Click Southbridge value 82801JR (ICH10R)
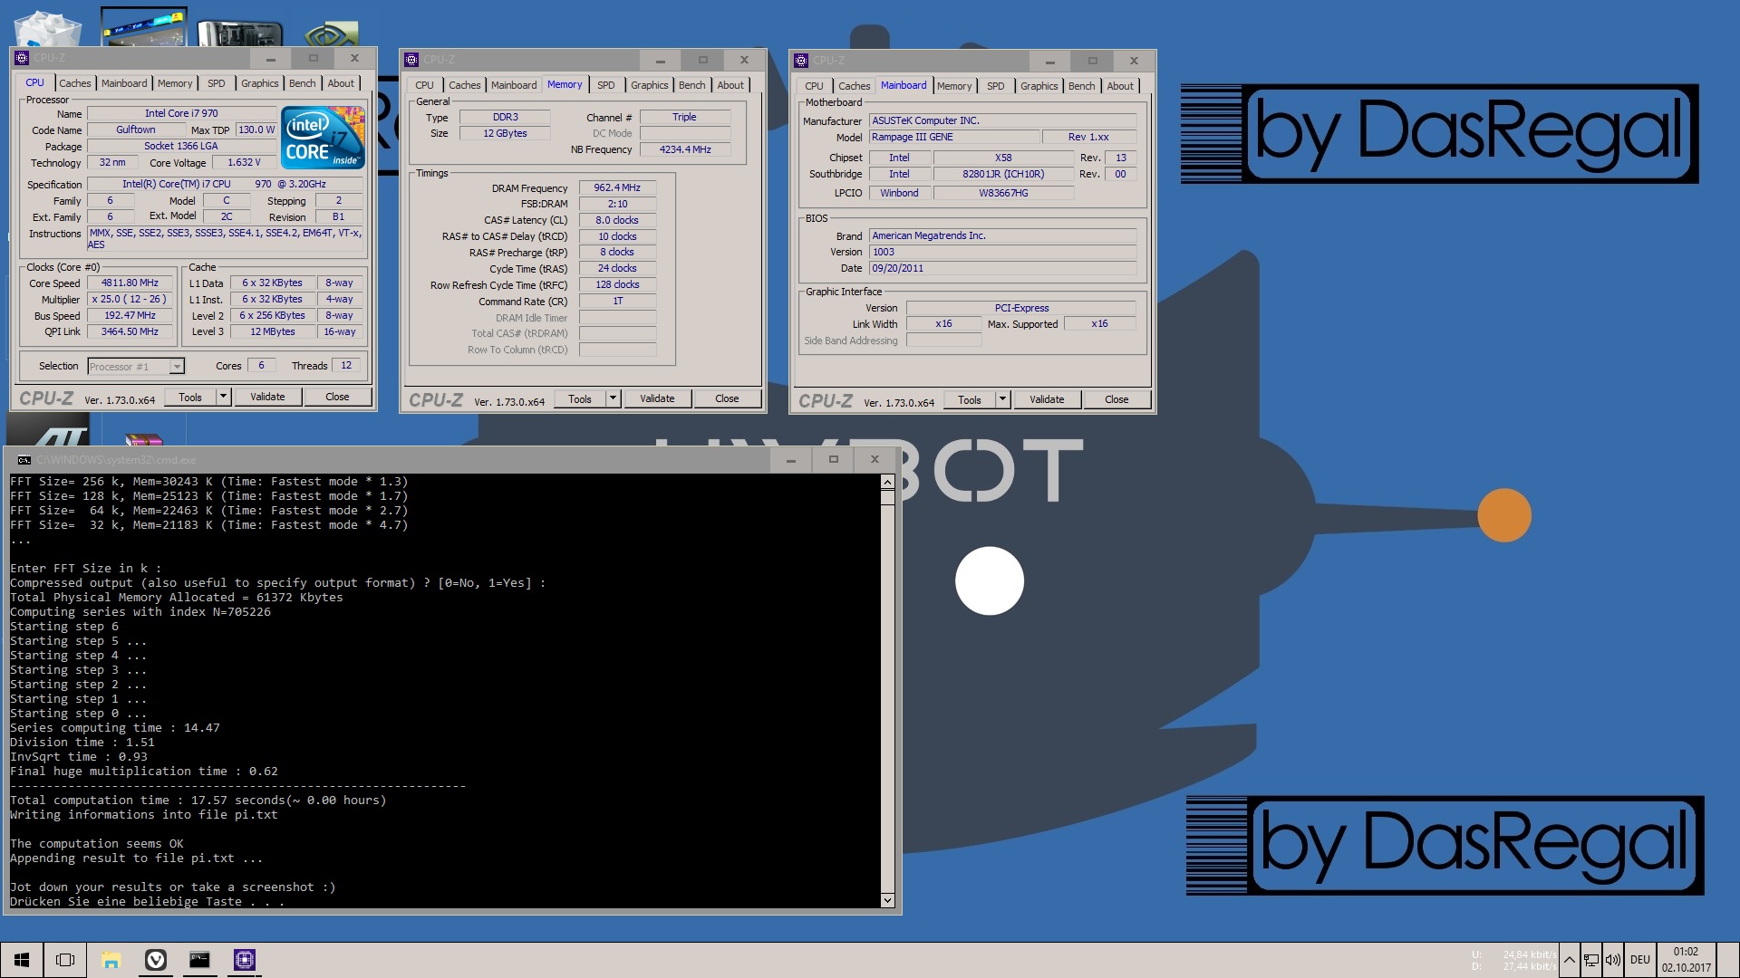The image size is (1740, 978). pyautogui.click(x=1003, y=174)
